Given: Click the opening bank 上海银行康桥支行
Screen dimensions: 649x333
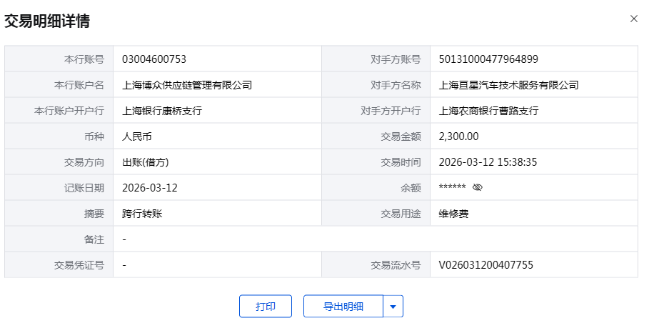Looking at the screenshot, I should click(162, 111).
